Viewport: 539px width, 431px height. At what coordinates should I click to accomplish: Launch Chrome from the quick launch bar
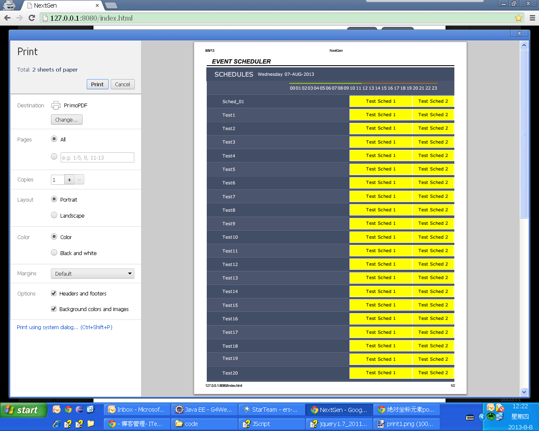[x=68, y=410]
